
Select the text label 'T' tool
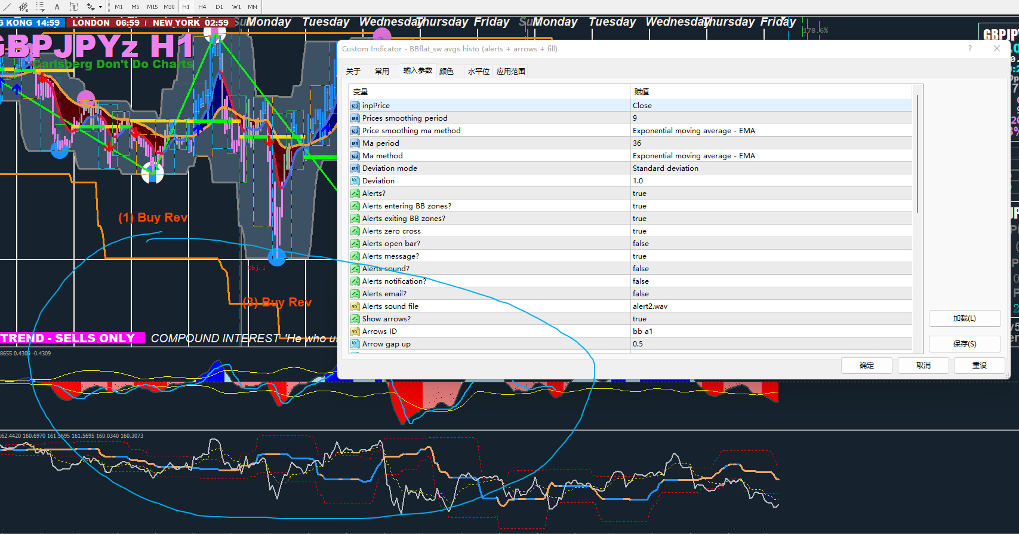coord(73,7)
